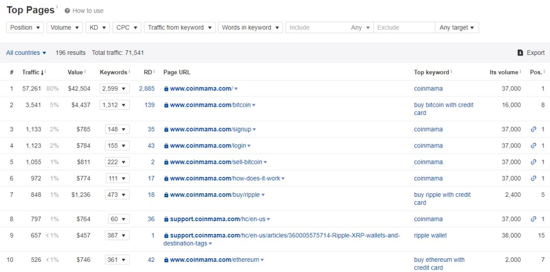The image size is (550, 272).
Task: Click the Include keyword input field
Action: [x=316, y=27]
